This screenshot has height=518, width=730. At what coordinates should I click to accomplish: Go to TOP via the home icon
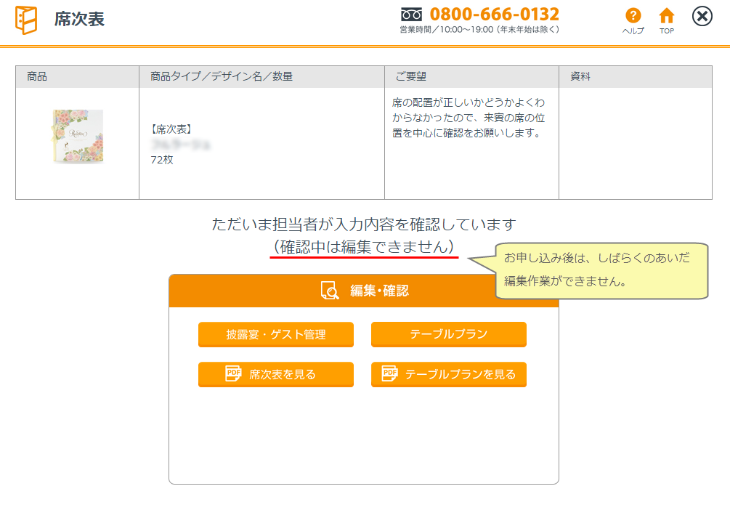tap(666, 16)
